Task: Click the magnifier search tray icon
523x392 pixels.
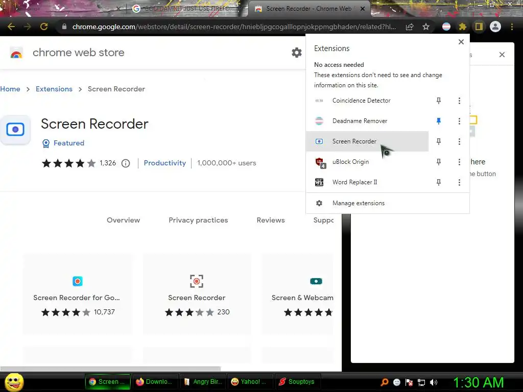Action: click(385, 382)
